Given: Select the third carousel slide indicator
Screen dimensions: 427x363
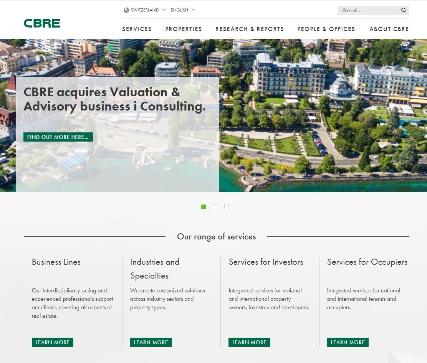Looking at the screenshot, I should point(226,207).
